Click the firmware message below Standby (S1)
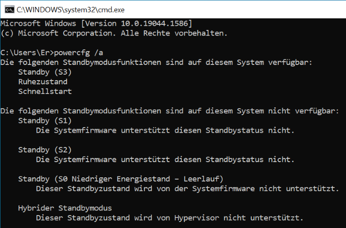The width and height of the screenshot is (346, 228). 165,130
